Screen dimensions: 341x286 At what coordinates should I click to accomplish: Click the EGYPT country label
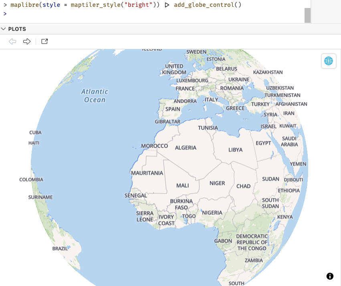tap(263, 143)
